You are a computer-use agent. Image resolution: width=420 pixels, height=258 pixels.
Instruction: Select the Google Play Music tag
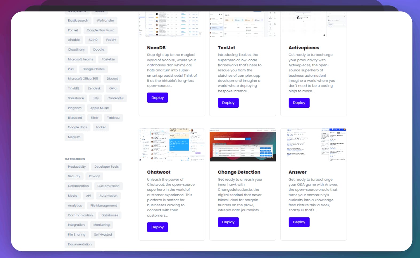click(x=100, y=30)
